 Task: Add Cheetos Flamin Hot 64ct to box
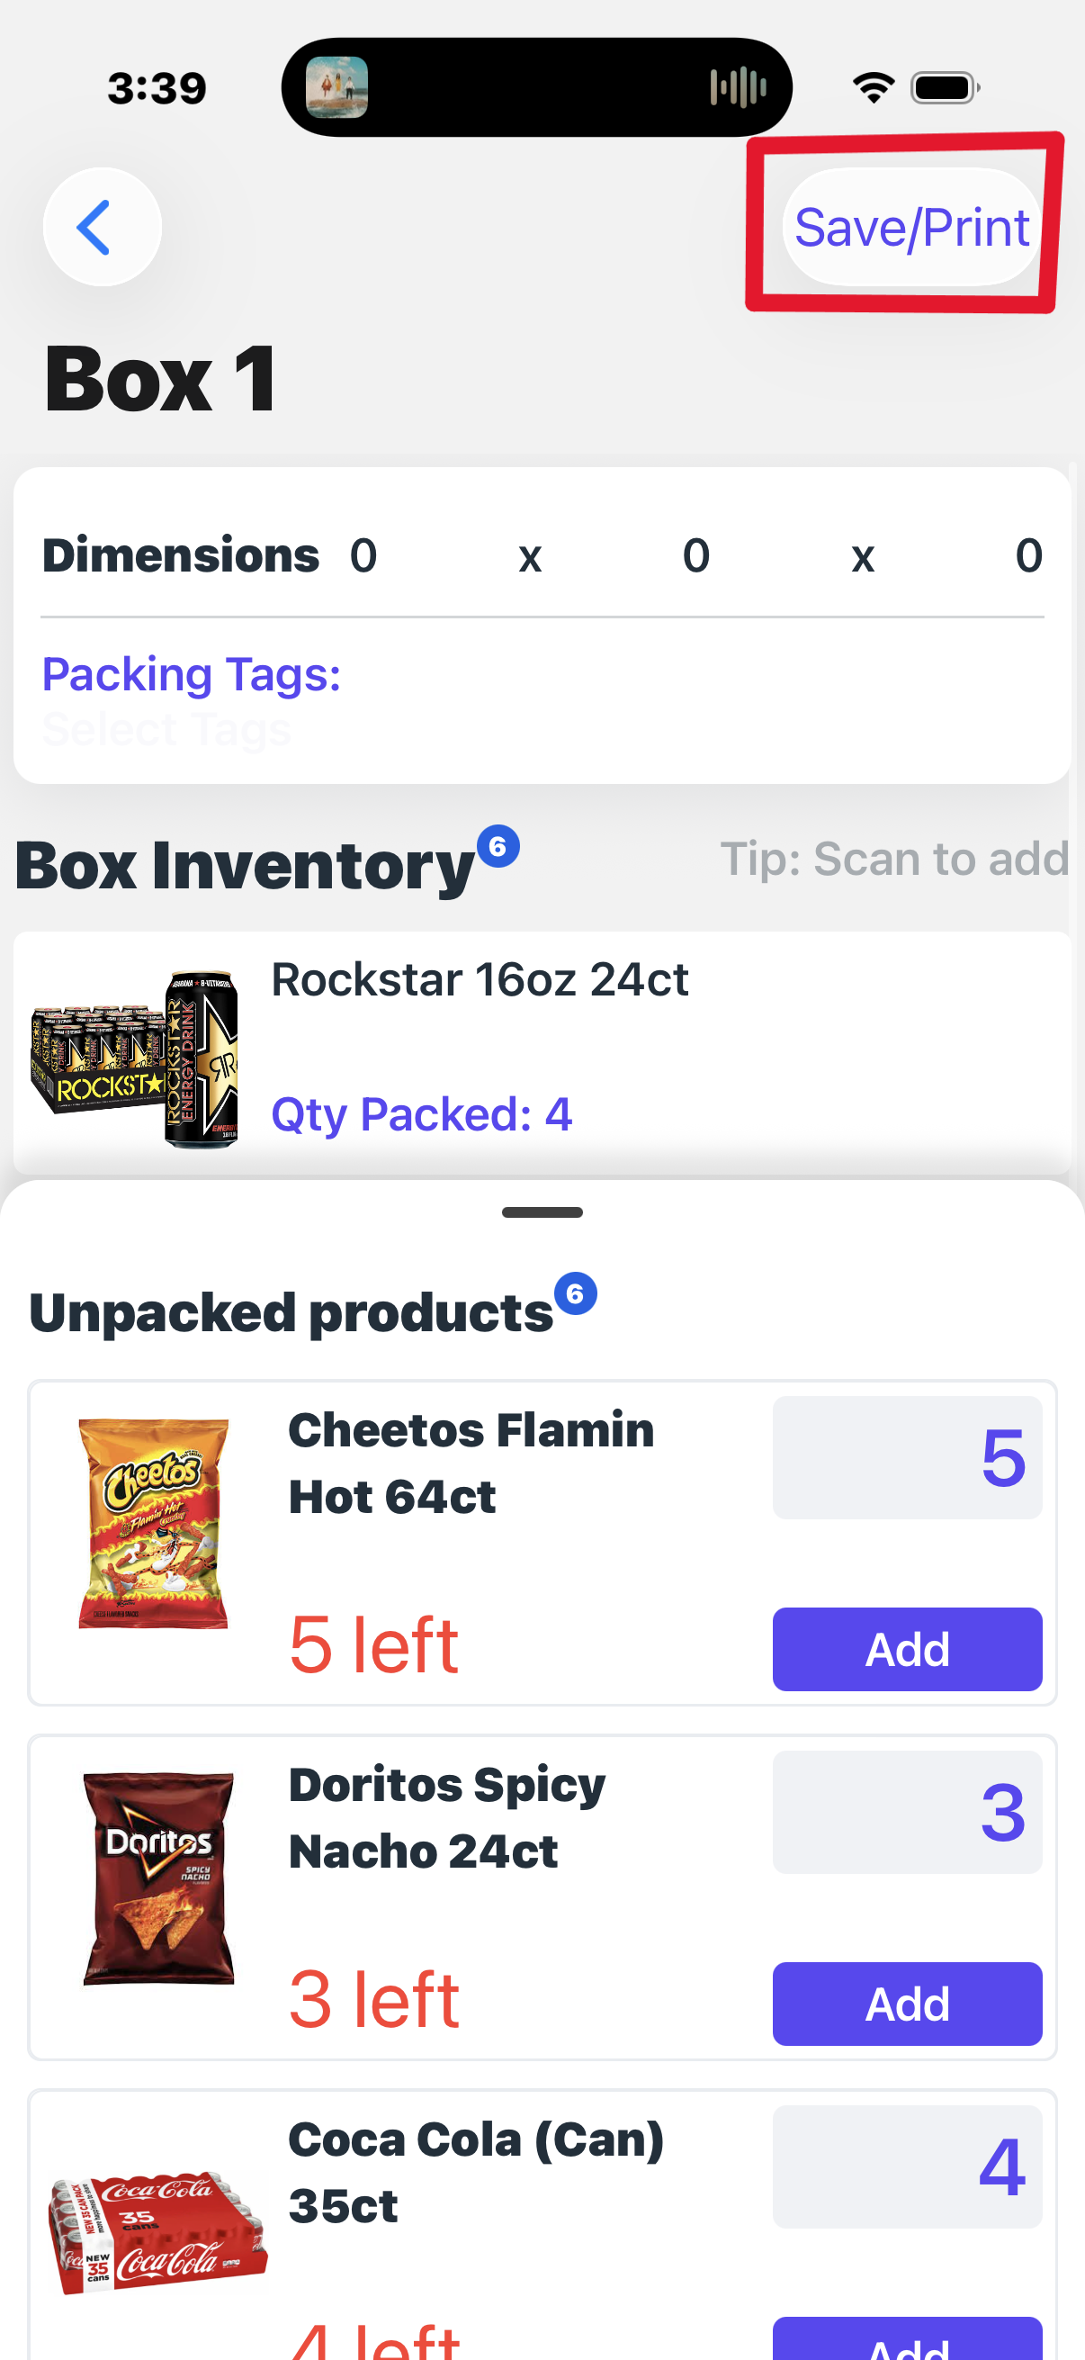[907, 1649]
